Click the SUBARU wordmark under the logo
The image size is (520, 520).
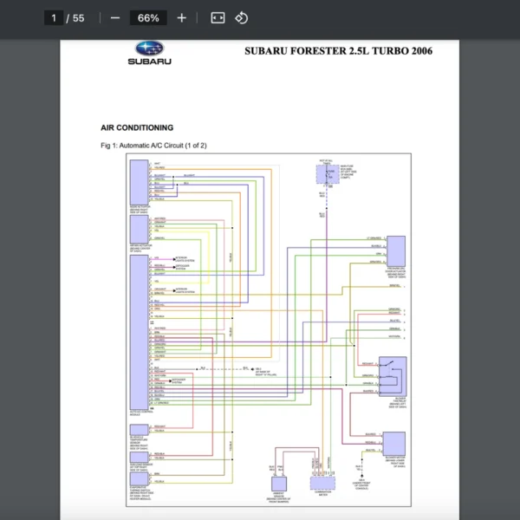pos(150,62)
